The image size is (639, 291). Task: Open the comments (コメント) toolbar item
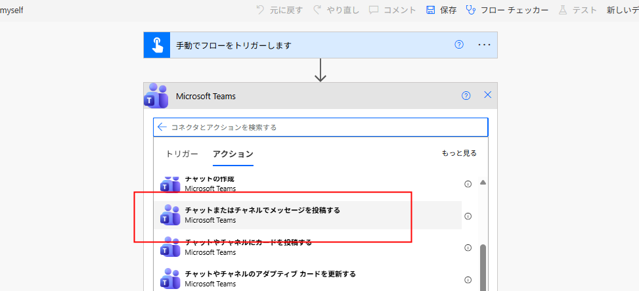393,11
